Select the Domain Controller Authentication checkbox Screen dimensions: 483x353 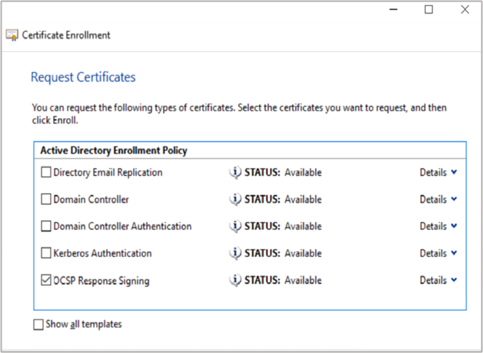[x=47, y=227]
